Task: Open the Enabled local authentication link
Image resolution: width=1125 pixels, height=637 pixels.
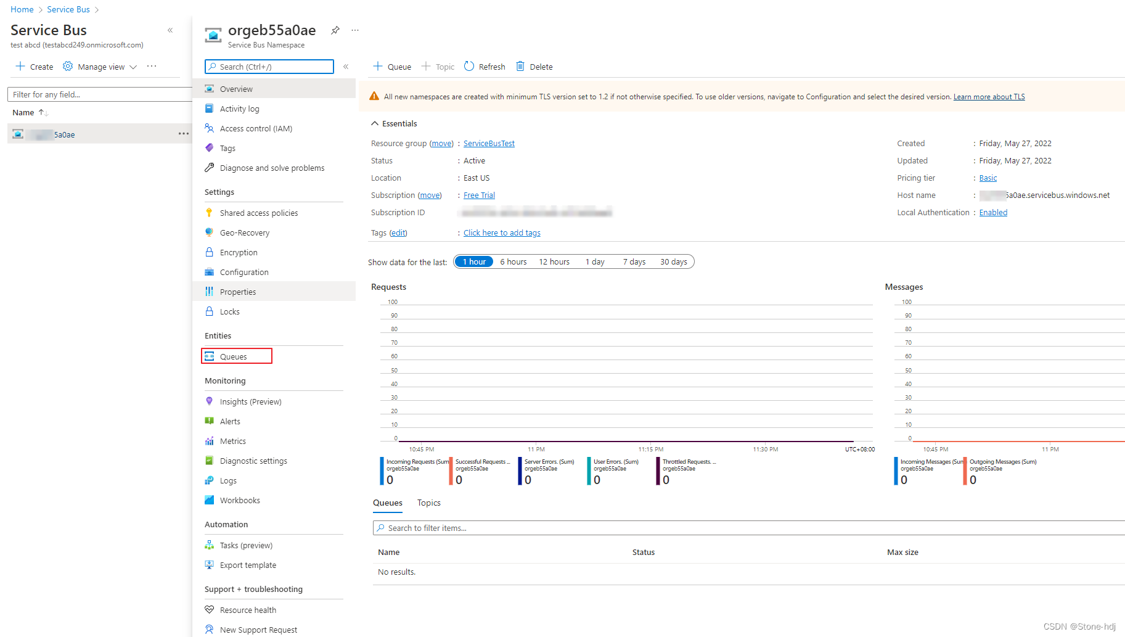Action: 993,212
